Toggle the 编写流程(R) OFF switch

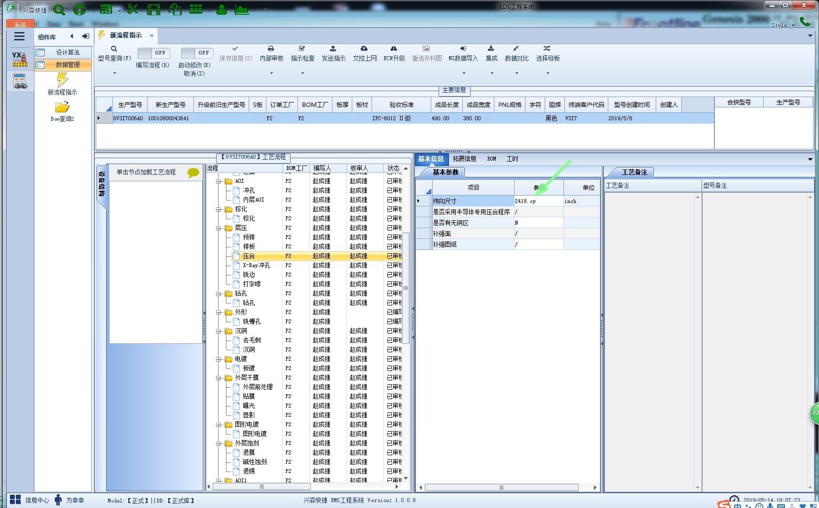point(153,53)
